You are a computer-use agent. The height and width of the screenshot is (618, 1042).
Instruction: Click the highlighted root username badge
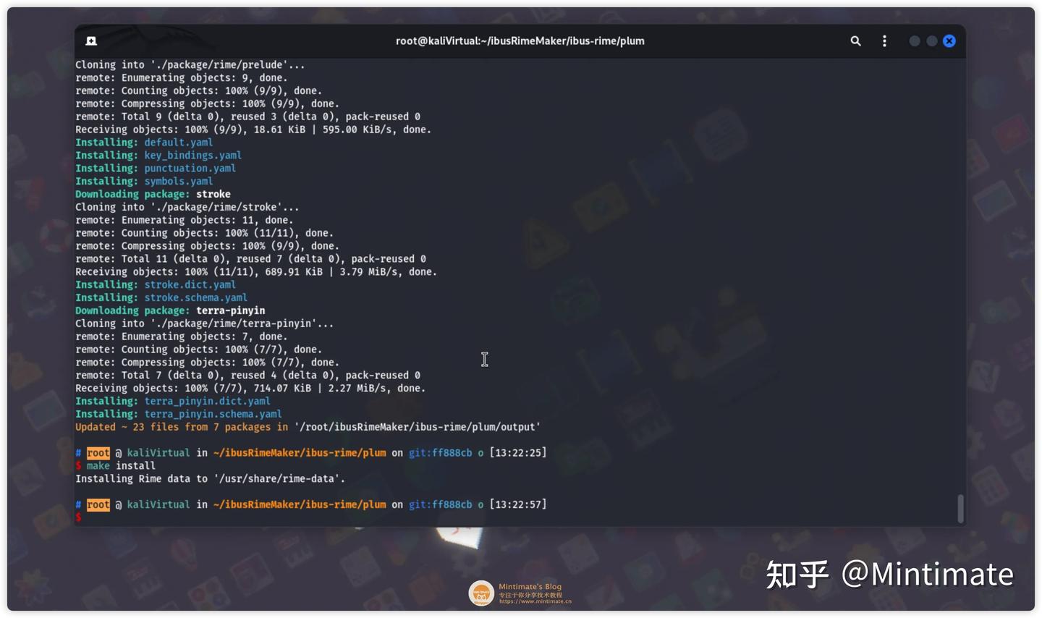pyautogui.click(x=98, y=504)
